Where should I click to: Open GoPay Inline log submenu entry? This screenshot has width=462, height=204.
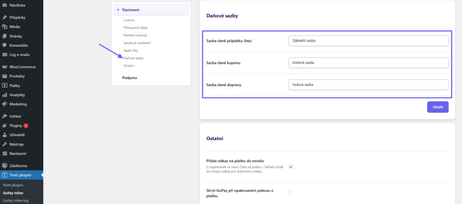coord(15,201)
